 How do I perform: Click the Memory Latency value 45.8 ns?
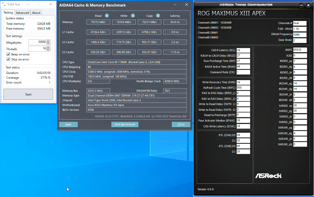coord(175,22)
